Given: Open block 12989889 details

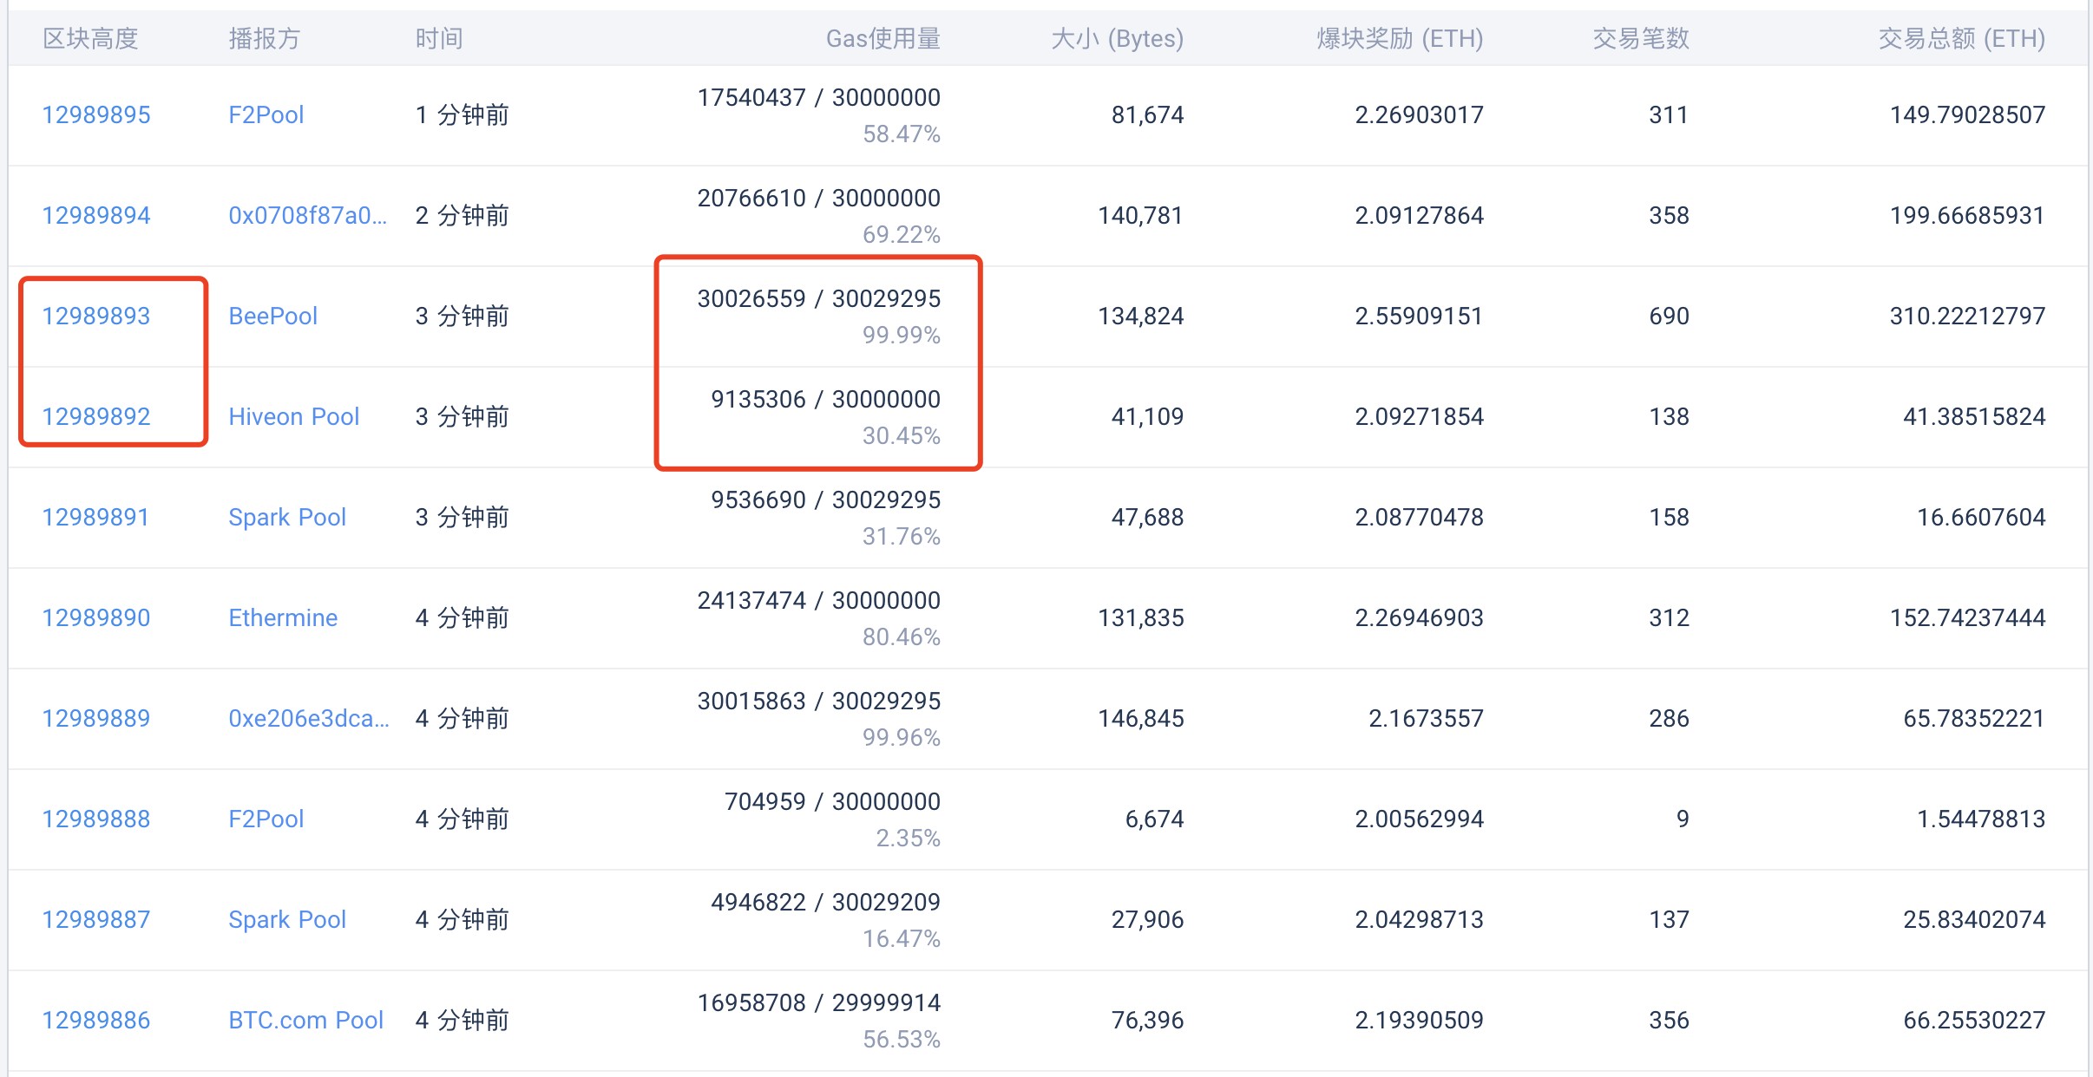Looking at the screenshot, I should [96, 718].
